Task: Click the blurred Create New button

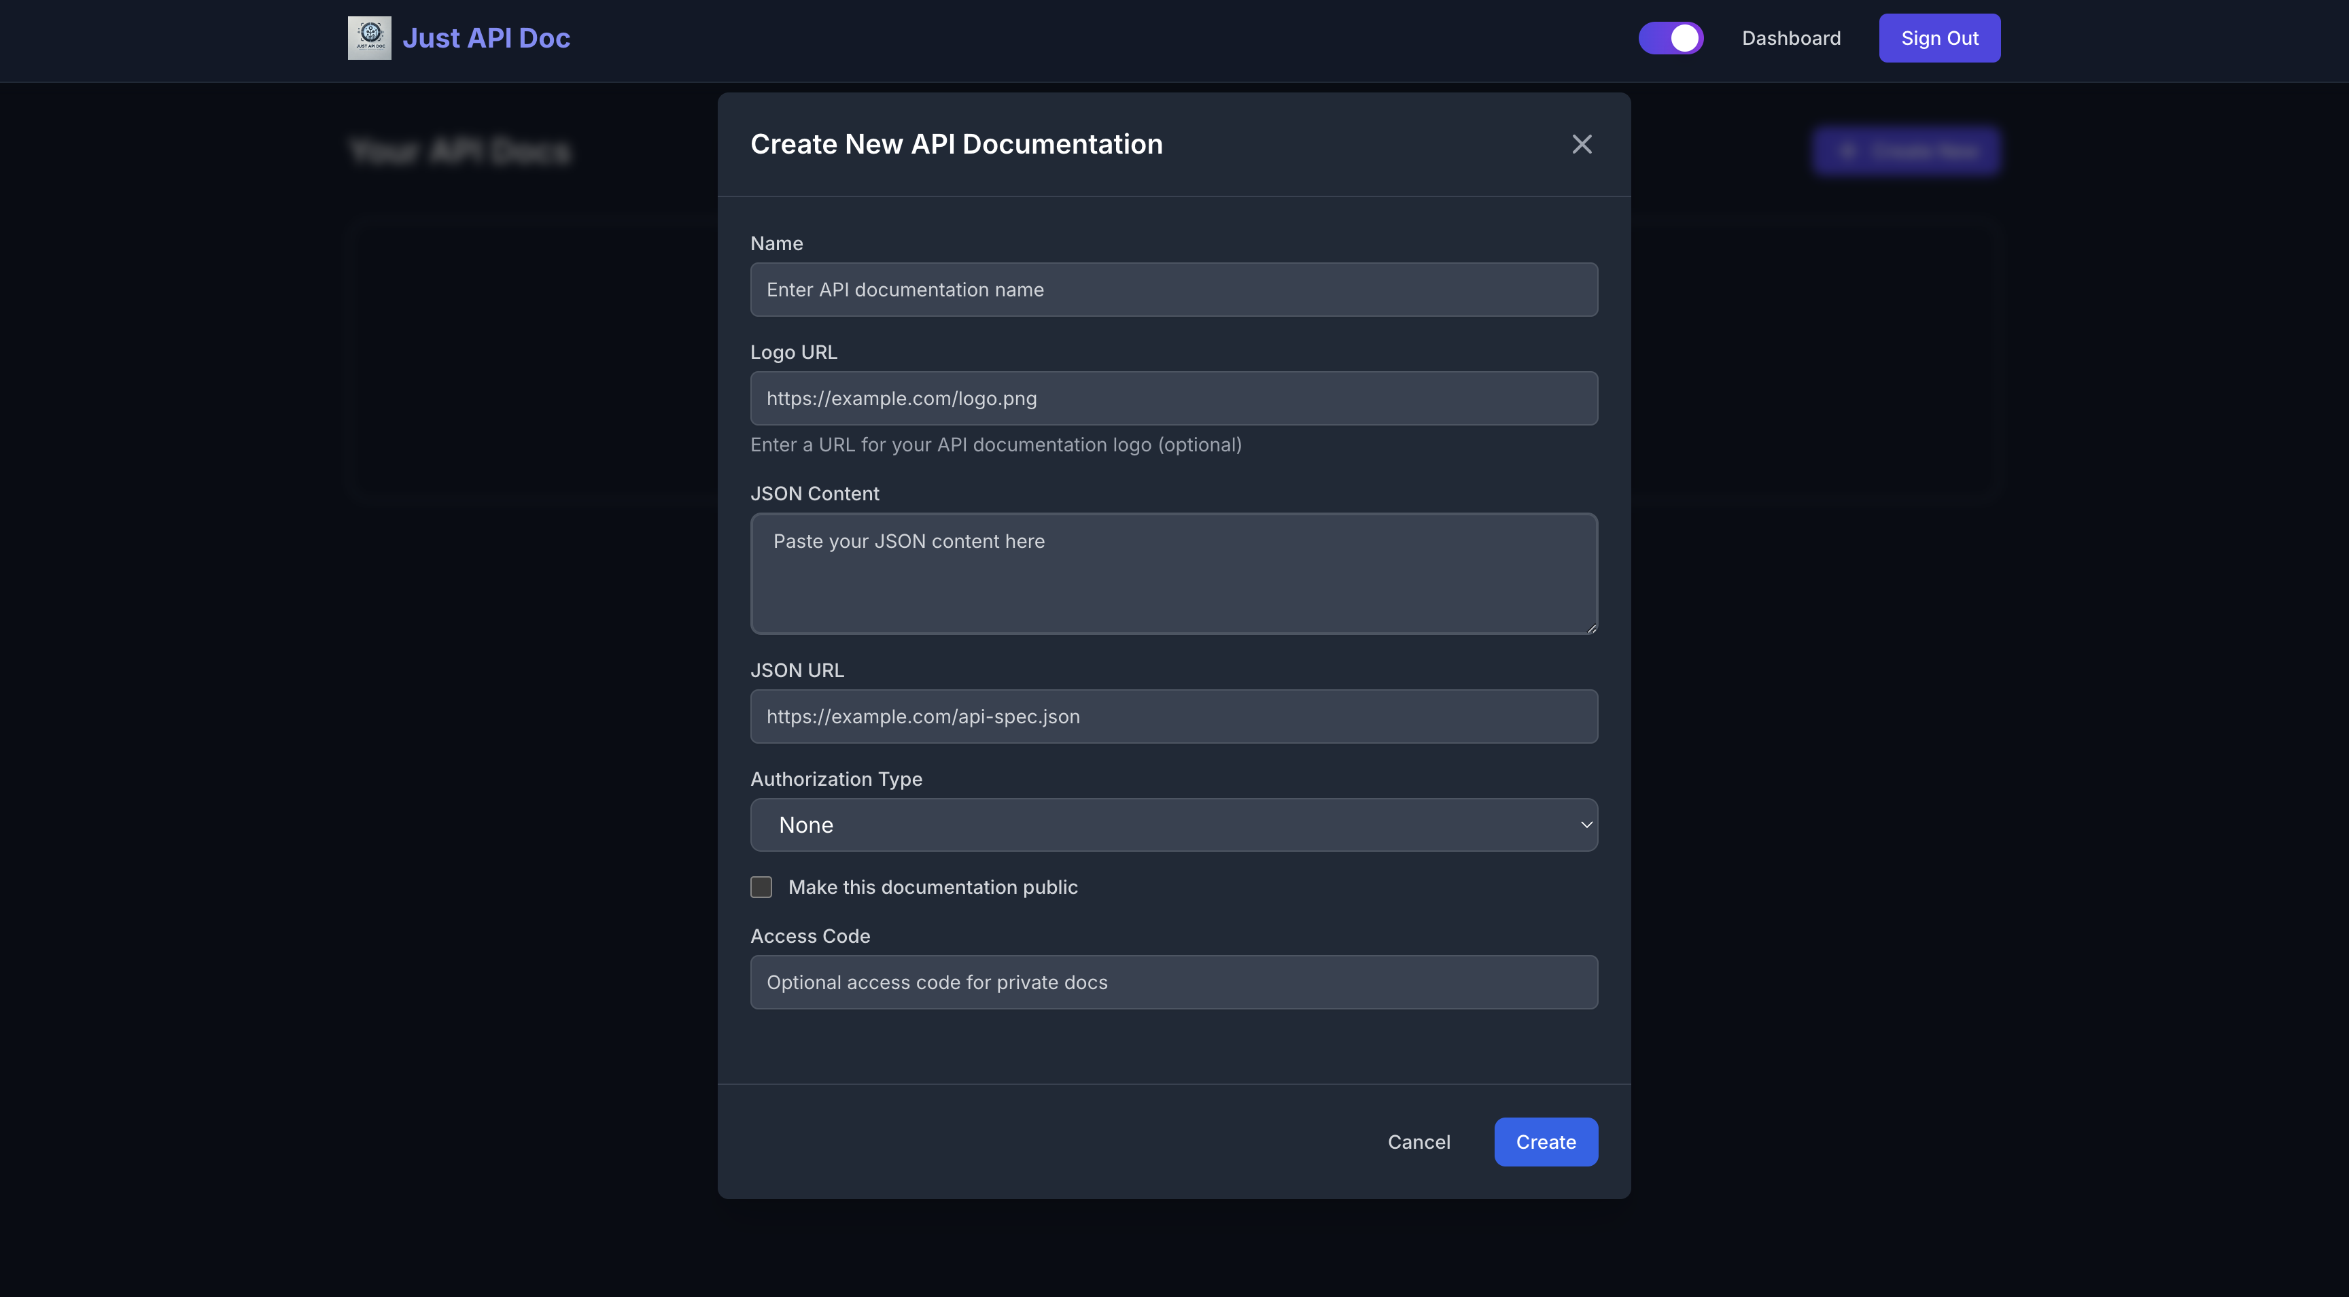Action: point(1906,152)
